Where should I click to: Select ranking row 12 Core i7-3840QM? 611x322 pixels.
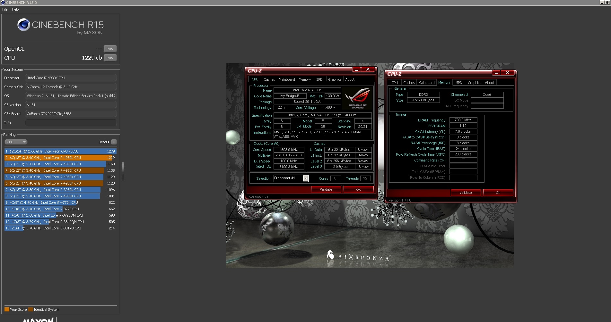(x=60, y=222)
